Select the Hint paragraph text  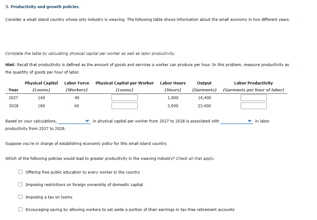[x=146, y=65]
